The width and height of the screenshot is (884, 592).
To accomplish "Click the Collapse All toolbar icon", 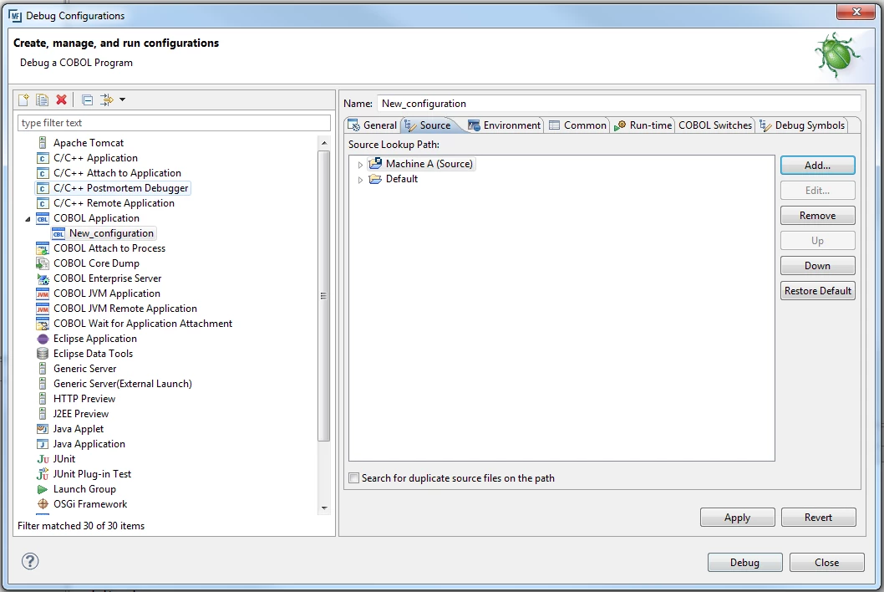I will coord(88,100).
